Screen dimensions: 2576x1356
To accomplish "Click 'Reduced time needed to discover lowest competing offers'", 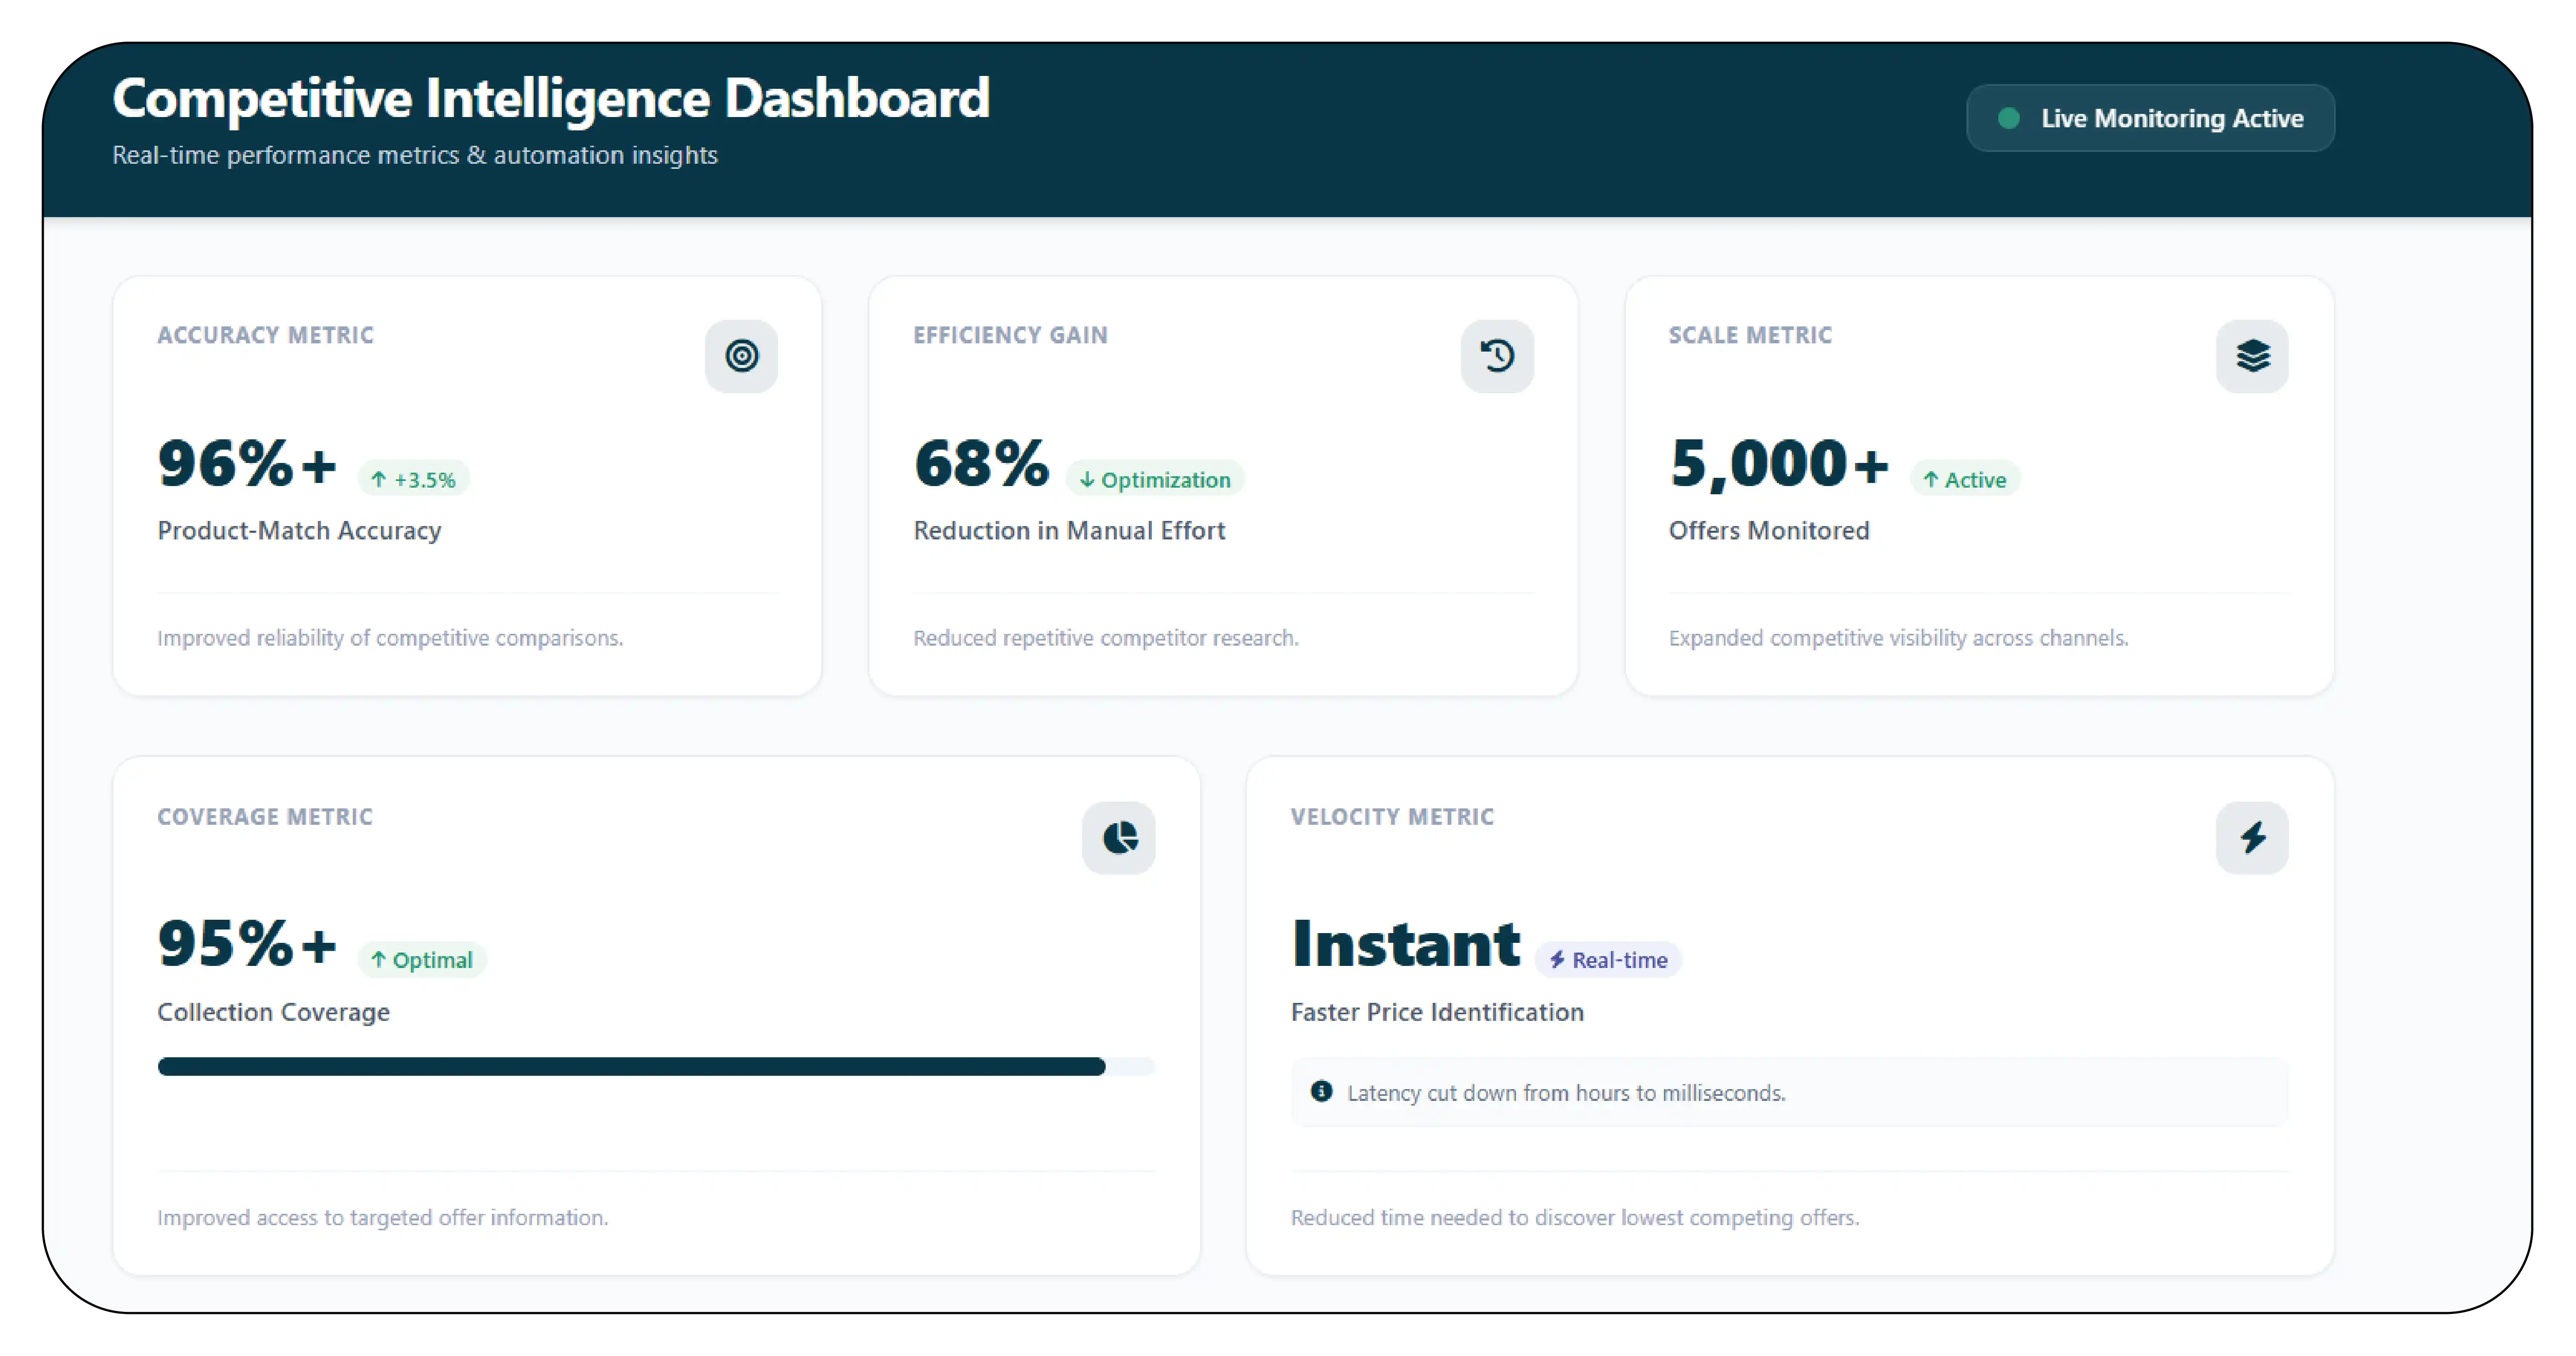I will [x=1575, y=1218].
